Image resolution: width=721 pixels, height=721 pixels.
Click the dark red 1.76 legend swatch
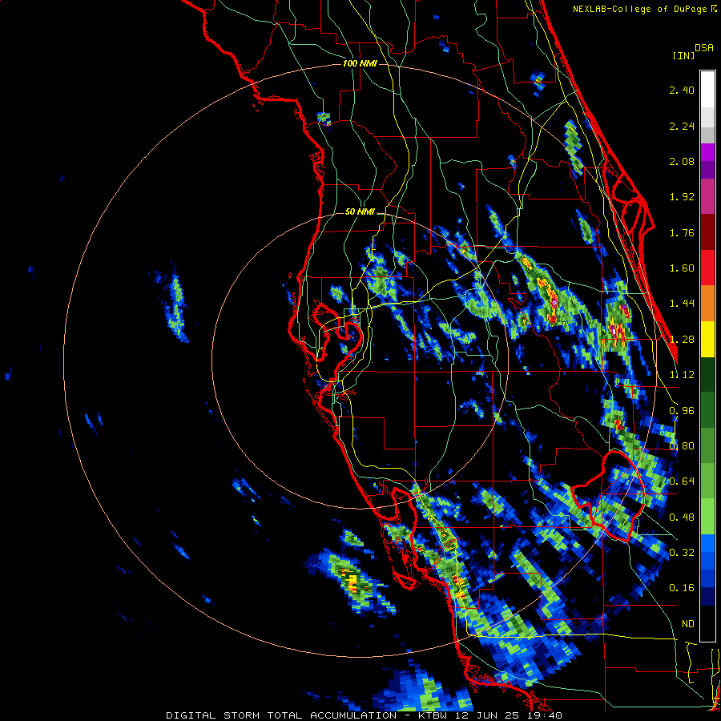click(x=707, y=232)
